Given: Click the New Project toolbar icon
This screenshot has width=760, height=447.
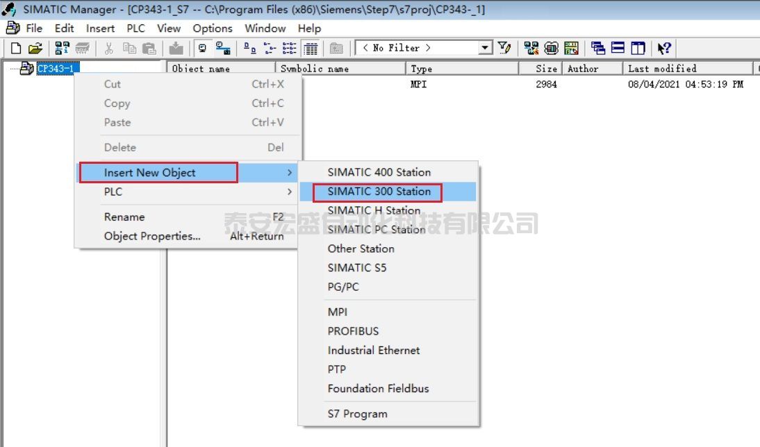Looking at the screenshot, I should coord(16,48).
